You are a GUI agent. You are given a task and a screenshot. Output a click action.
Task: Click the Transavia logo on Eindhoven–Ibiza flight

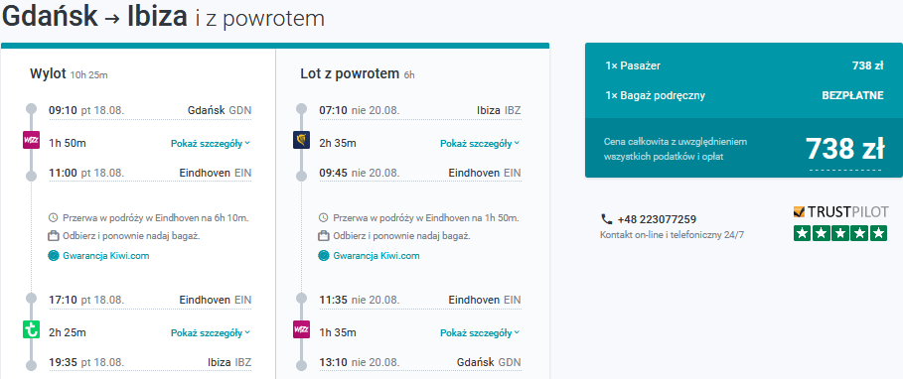pyautogui.click(x=31, y=330)
